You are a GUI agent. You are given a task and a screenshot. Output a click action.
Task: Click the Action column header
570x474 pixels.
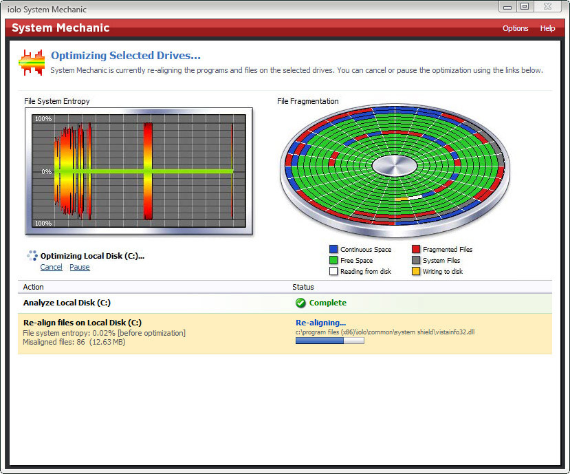coord(33,287)
